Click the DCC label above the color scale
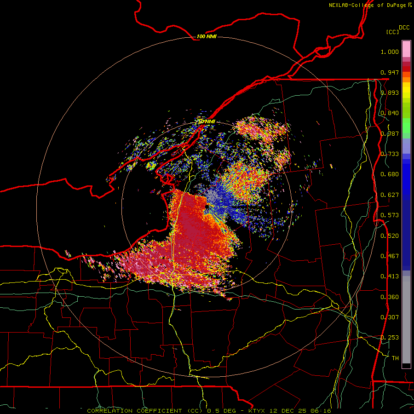Viewport: 414px width, 414px height. click(x=404, y=28)
